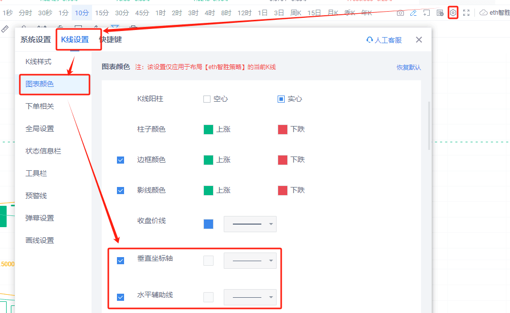Switch to the K线设置 tab

(x=75, y=40)
